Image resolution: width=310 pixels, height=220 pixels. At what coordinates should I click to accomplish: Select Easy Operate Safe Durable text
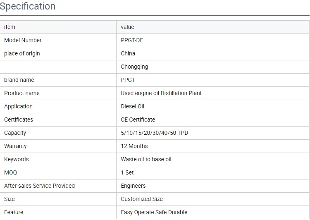[x=154, y=212]
